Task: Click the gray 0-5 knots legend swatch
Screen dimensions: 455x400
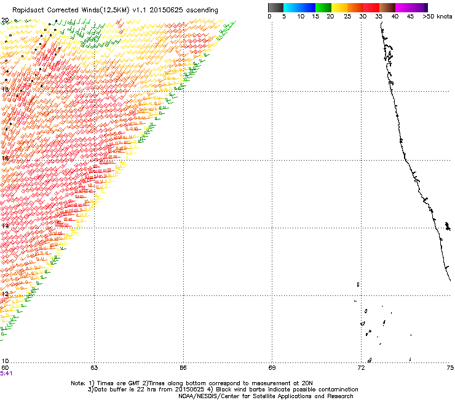Action: tap(276, 7)
